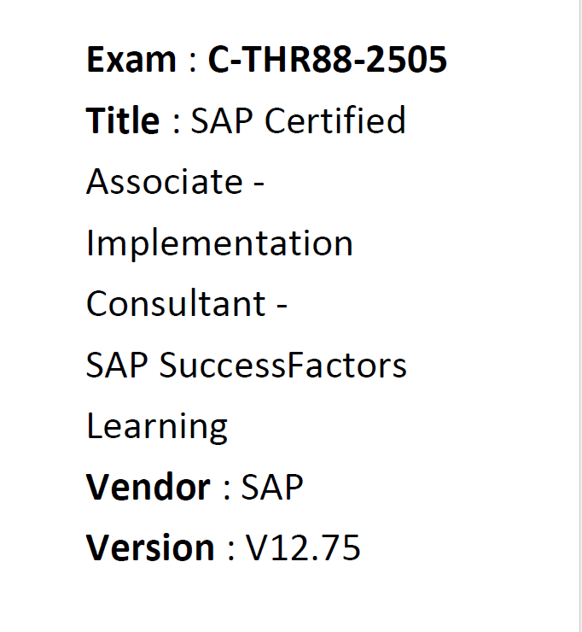Click the exam code C-THR88-2505
The width and height of the screenshot is (582, 632).
pyautogui.click(x=328, y=60)
